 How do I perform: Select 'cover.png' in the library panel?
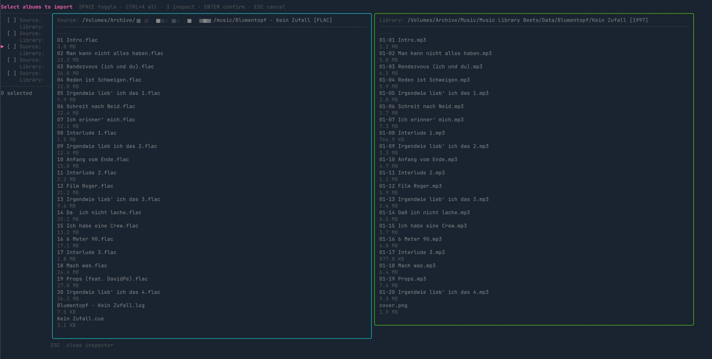tap(393, 305)
